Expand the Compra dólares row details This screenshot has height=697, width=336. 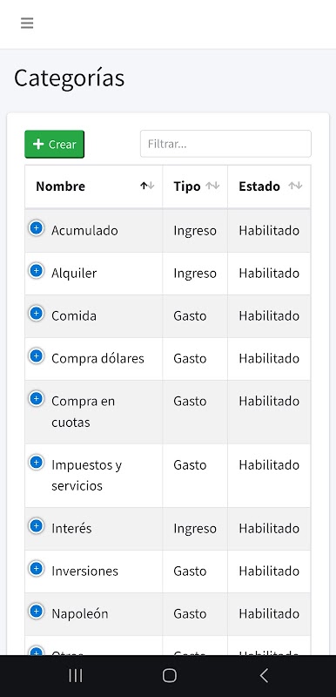tap(36, 356)
